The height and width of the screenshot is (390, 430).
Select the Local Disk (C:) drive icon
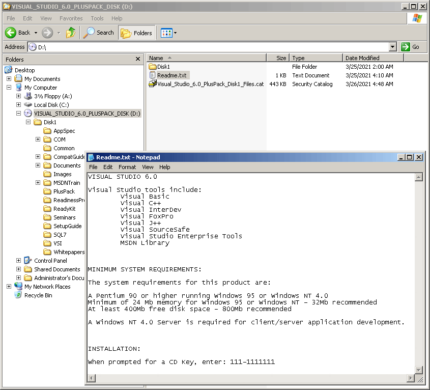[x=28, y=104]
